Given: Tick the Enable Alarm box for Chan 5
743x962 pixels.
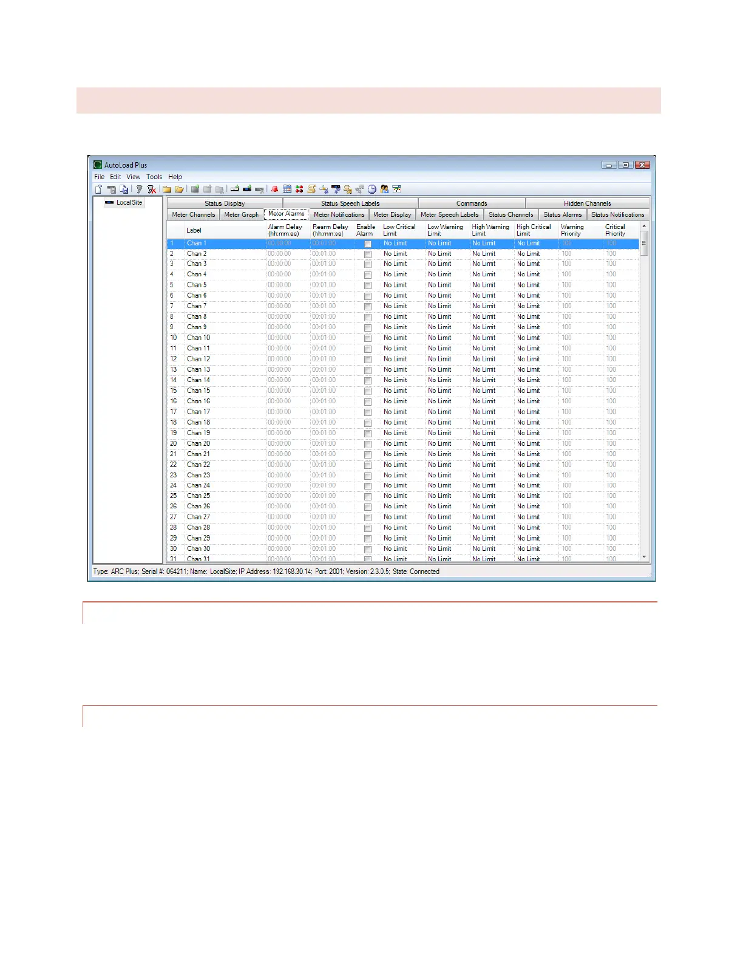Looking at the screenshot, I should click(367, 285).
